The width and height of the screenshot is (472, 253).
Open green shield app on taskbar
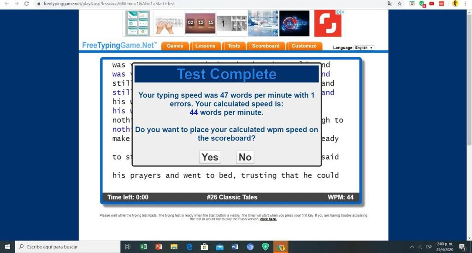265,247
